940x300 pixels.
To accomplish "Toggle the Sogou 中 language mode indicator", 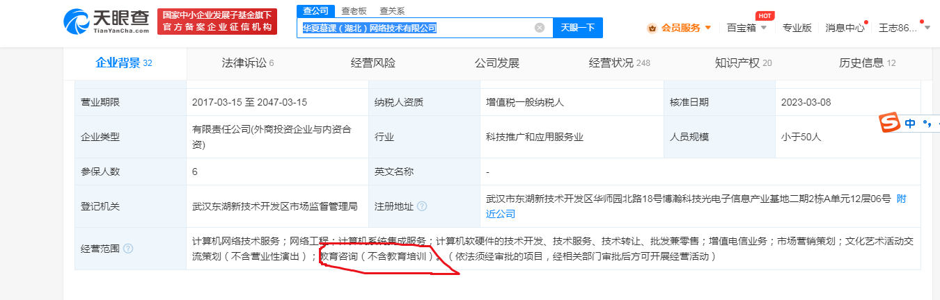I will [910, 124].
